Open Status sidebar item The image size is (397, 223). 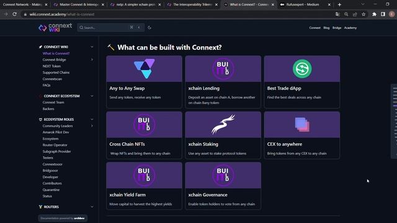coord(47,196)
